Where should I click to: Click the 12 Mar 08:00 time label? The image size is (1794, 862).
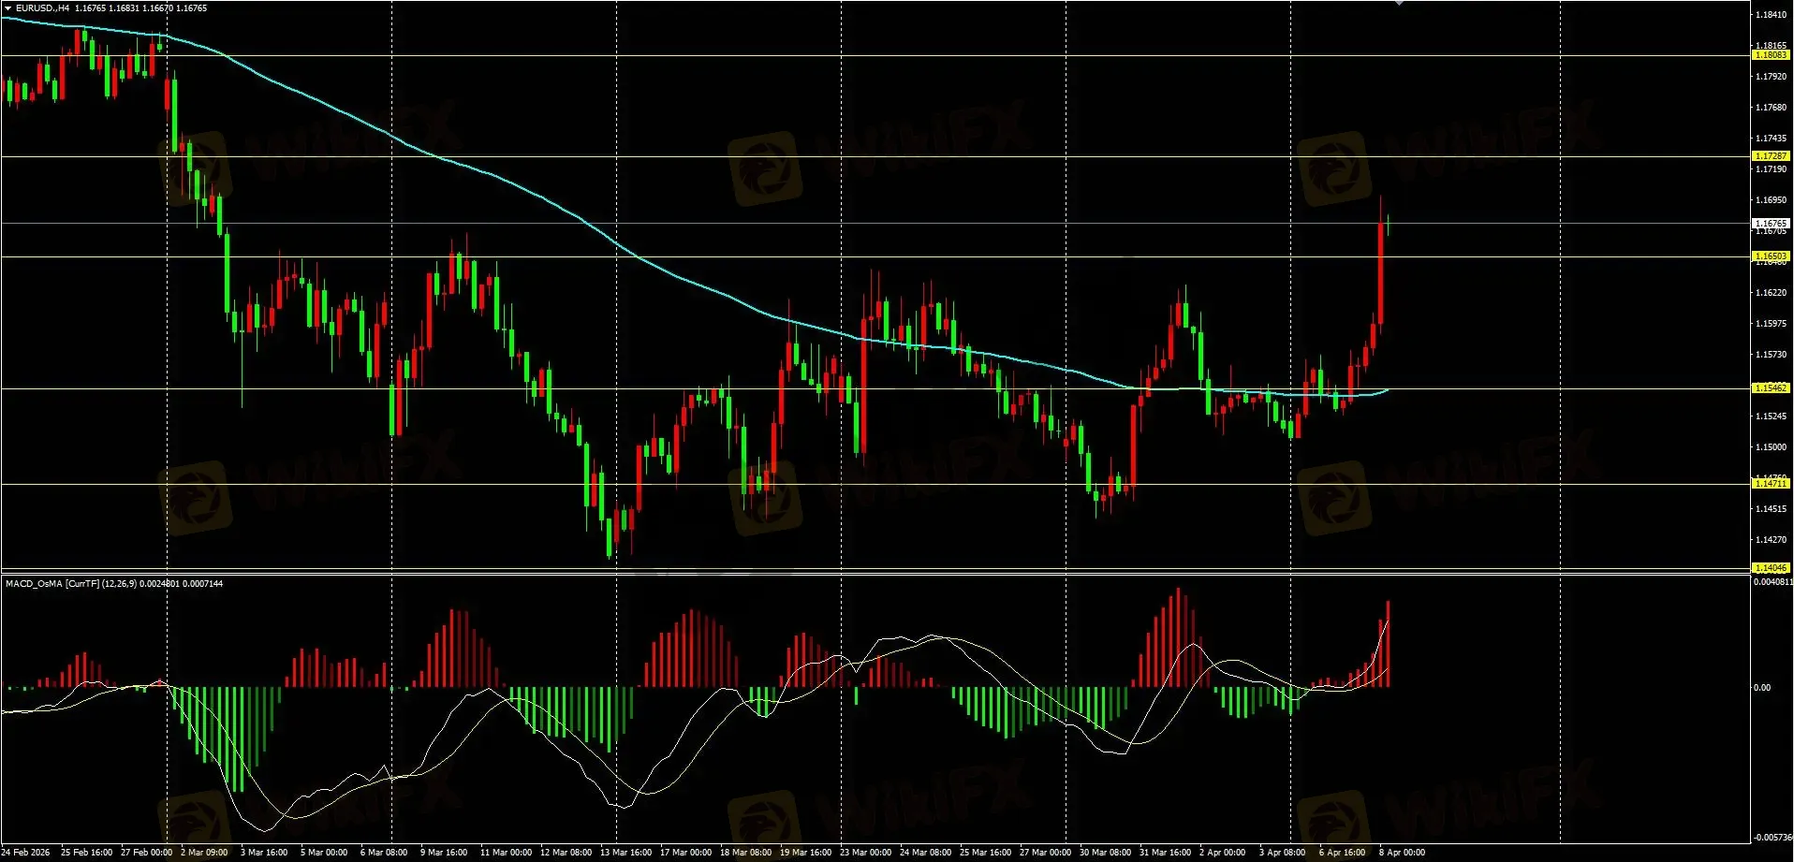(x=566, y=853)
